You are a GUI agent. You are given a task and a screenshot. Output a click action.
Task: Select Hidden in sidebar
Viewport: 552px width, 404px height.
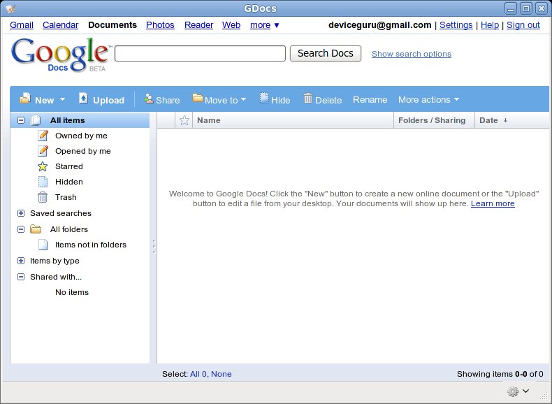[69, 182]
